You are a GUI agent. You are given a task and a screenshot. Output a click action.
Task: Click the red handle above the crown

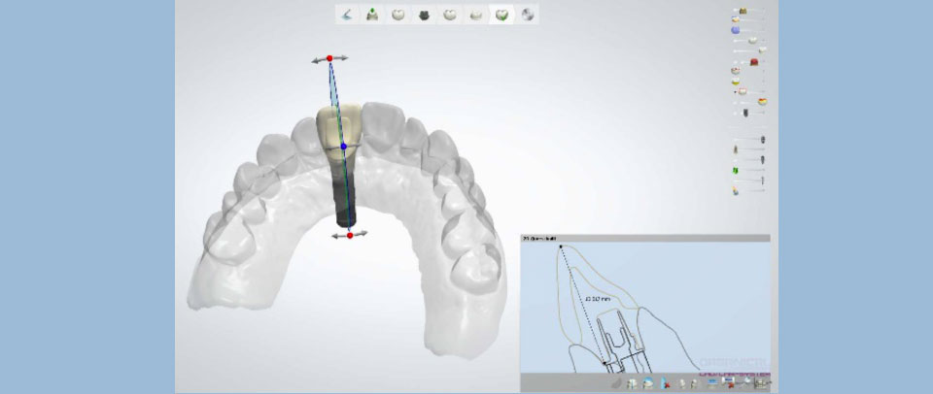[x=330, y=59]
